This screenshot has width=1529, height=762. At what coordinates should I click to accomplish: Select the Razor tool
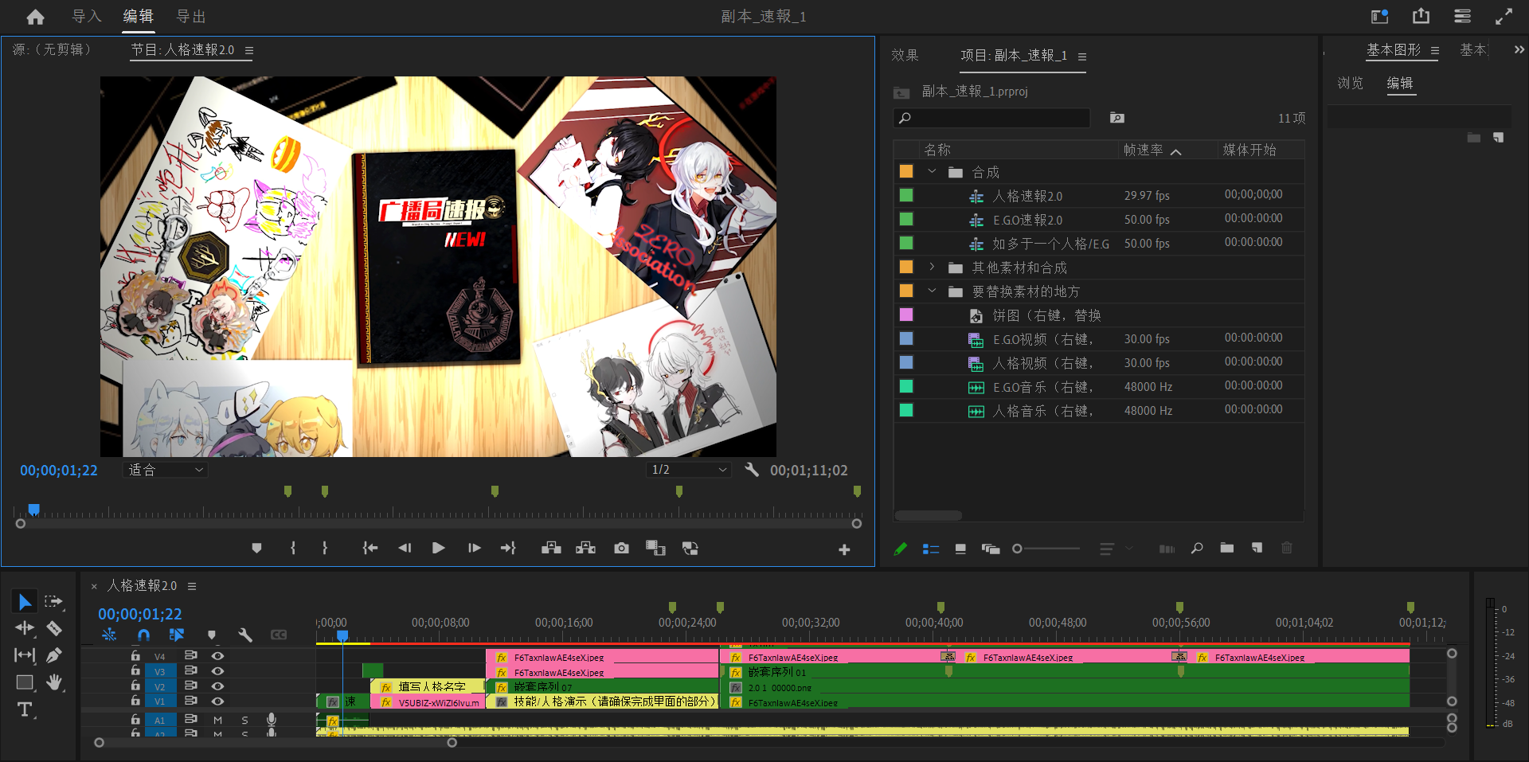(x=54, y=629)
